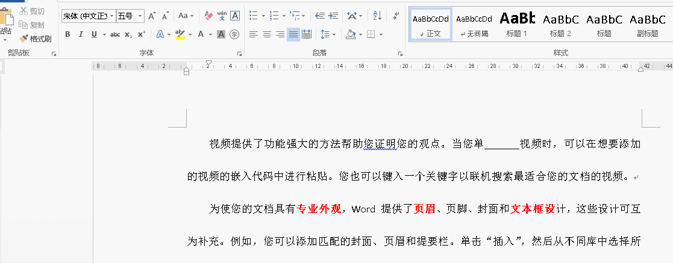Viewport: 673px width, 263px height.
Task: Clear all formatting with eraser icon
Action: tap(208, 16)
